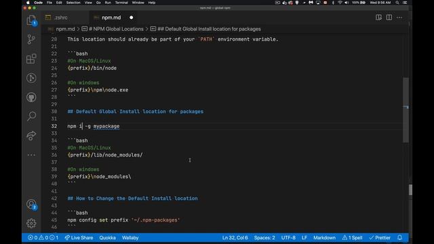Screen dimensions: 434x244
Task: Open the Help menu
Action: tap(152, 3)
